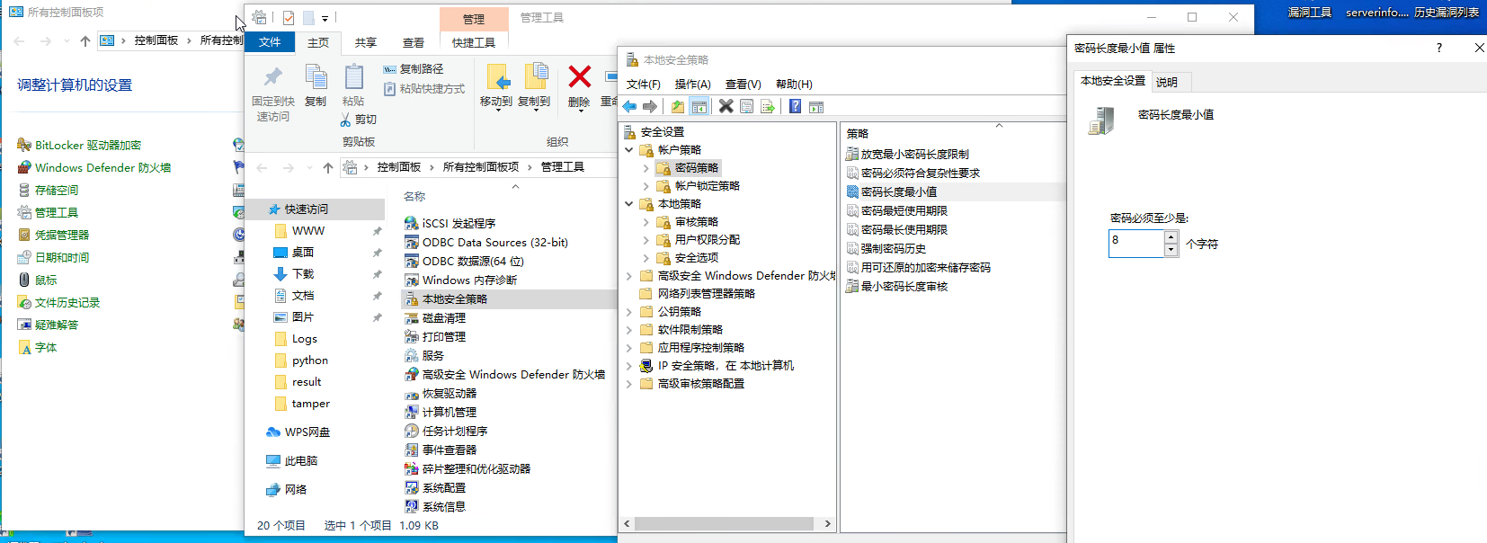Select 磁盘清理 in management tools list
Viewport: 1487px width, 543px height.
point(434,317)
